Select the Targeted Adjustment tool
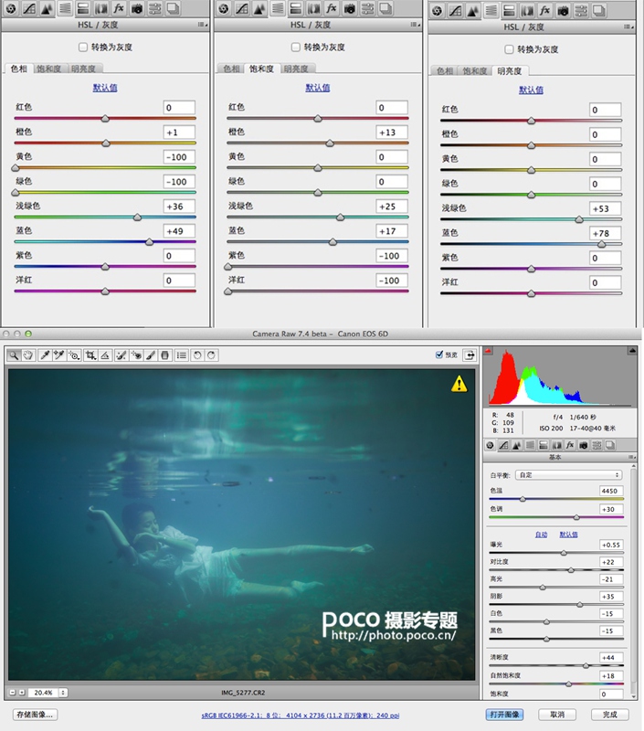This screenshot has height=731, width=644. point(74,355)
